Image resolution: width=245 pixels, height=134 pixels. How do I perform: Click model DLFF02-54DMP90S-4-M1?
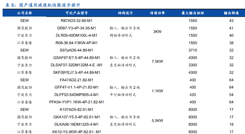[x=77, y=95]
